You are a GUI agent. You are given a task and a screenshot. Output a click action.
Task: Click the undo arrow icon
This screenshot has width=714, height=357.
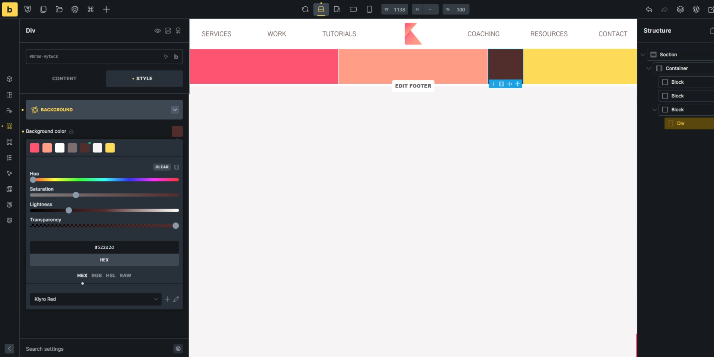649,9
